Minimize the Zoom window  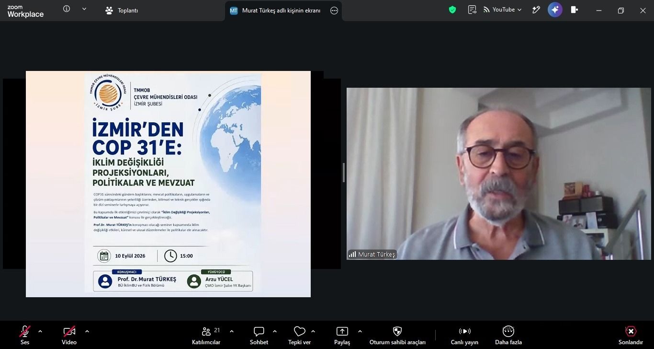pos(598,10)
